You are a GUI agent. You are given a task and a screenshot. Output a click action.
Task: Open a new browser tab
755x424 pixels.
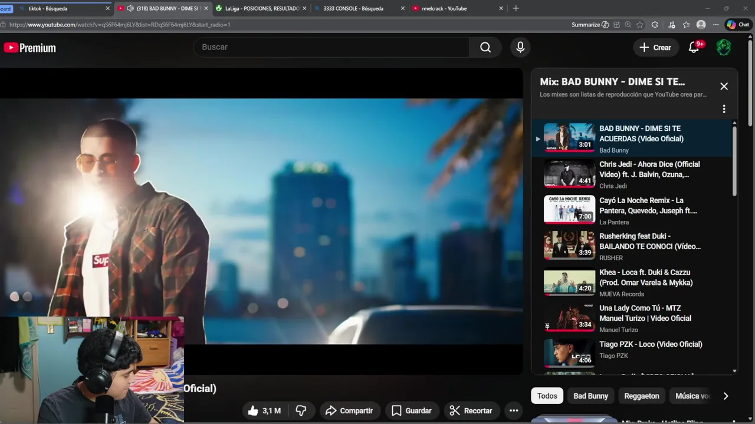pos(516,8)
